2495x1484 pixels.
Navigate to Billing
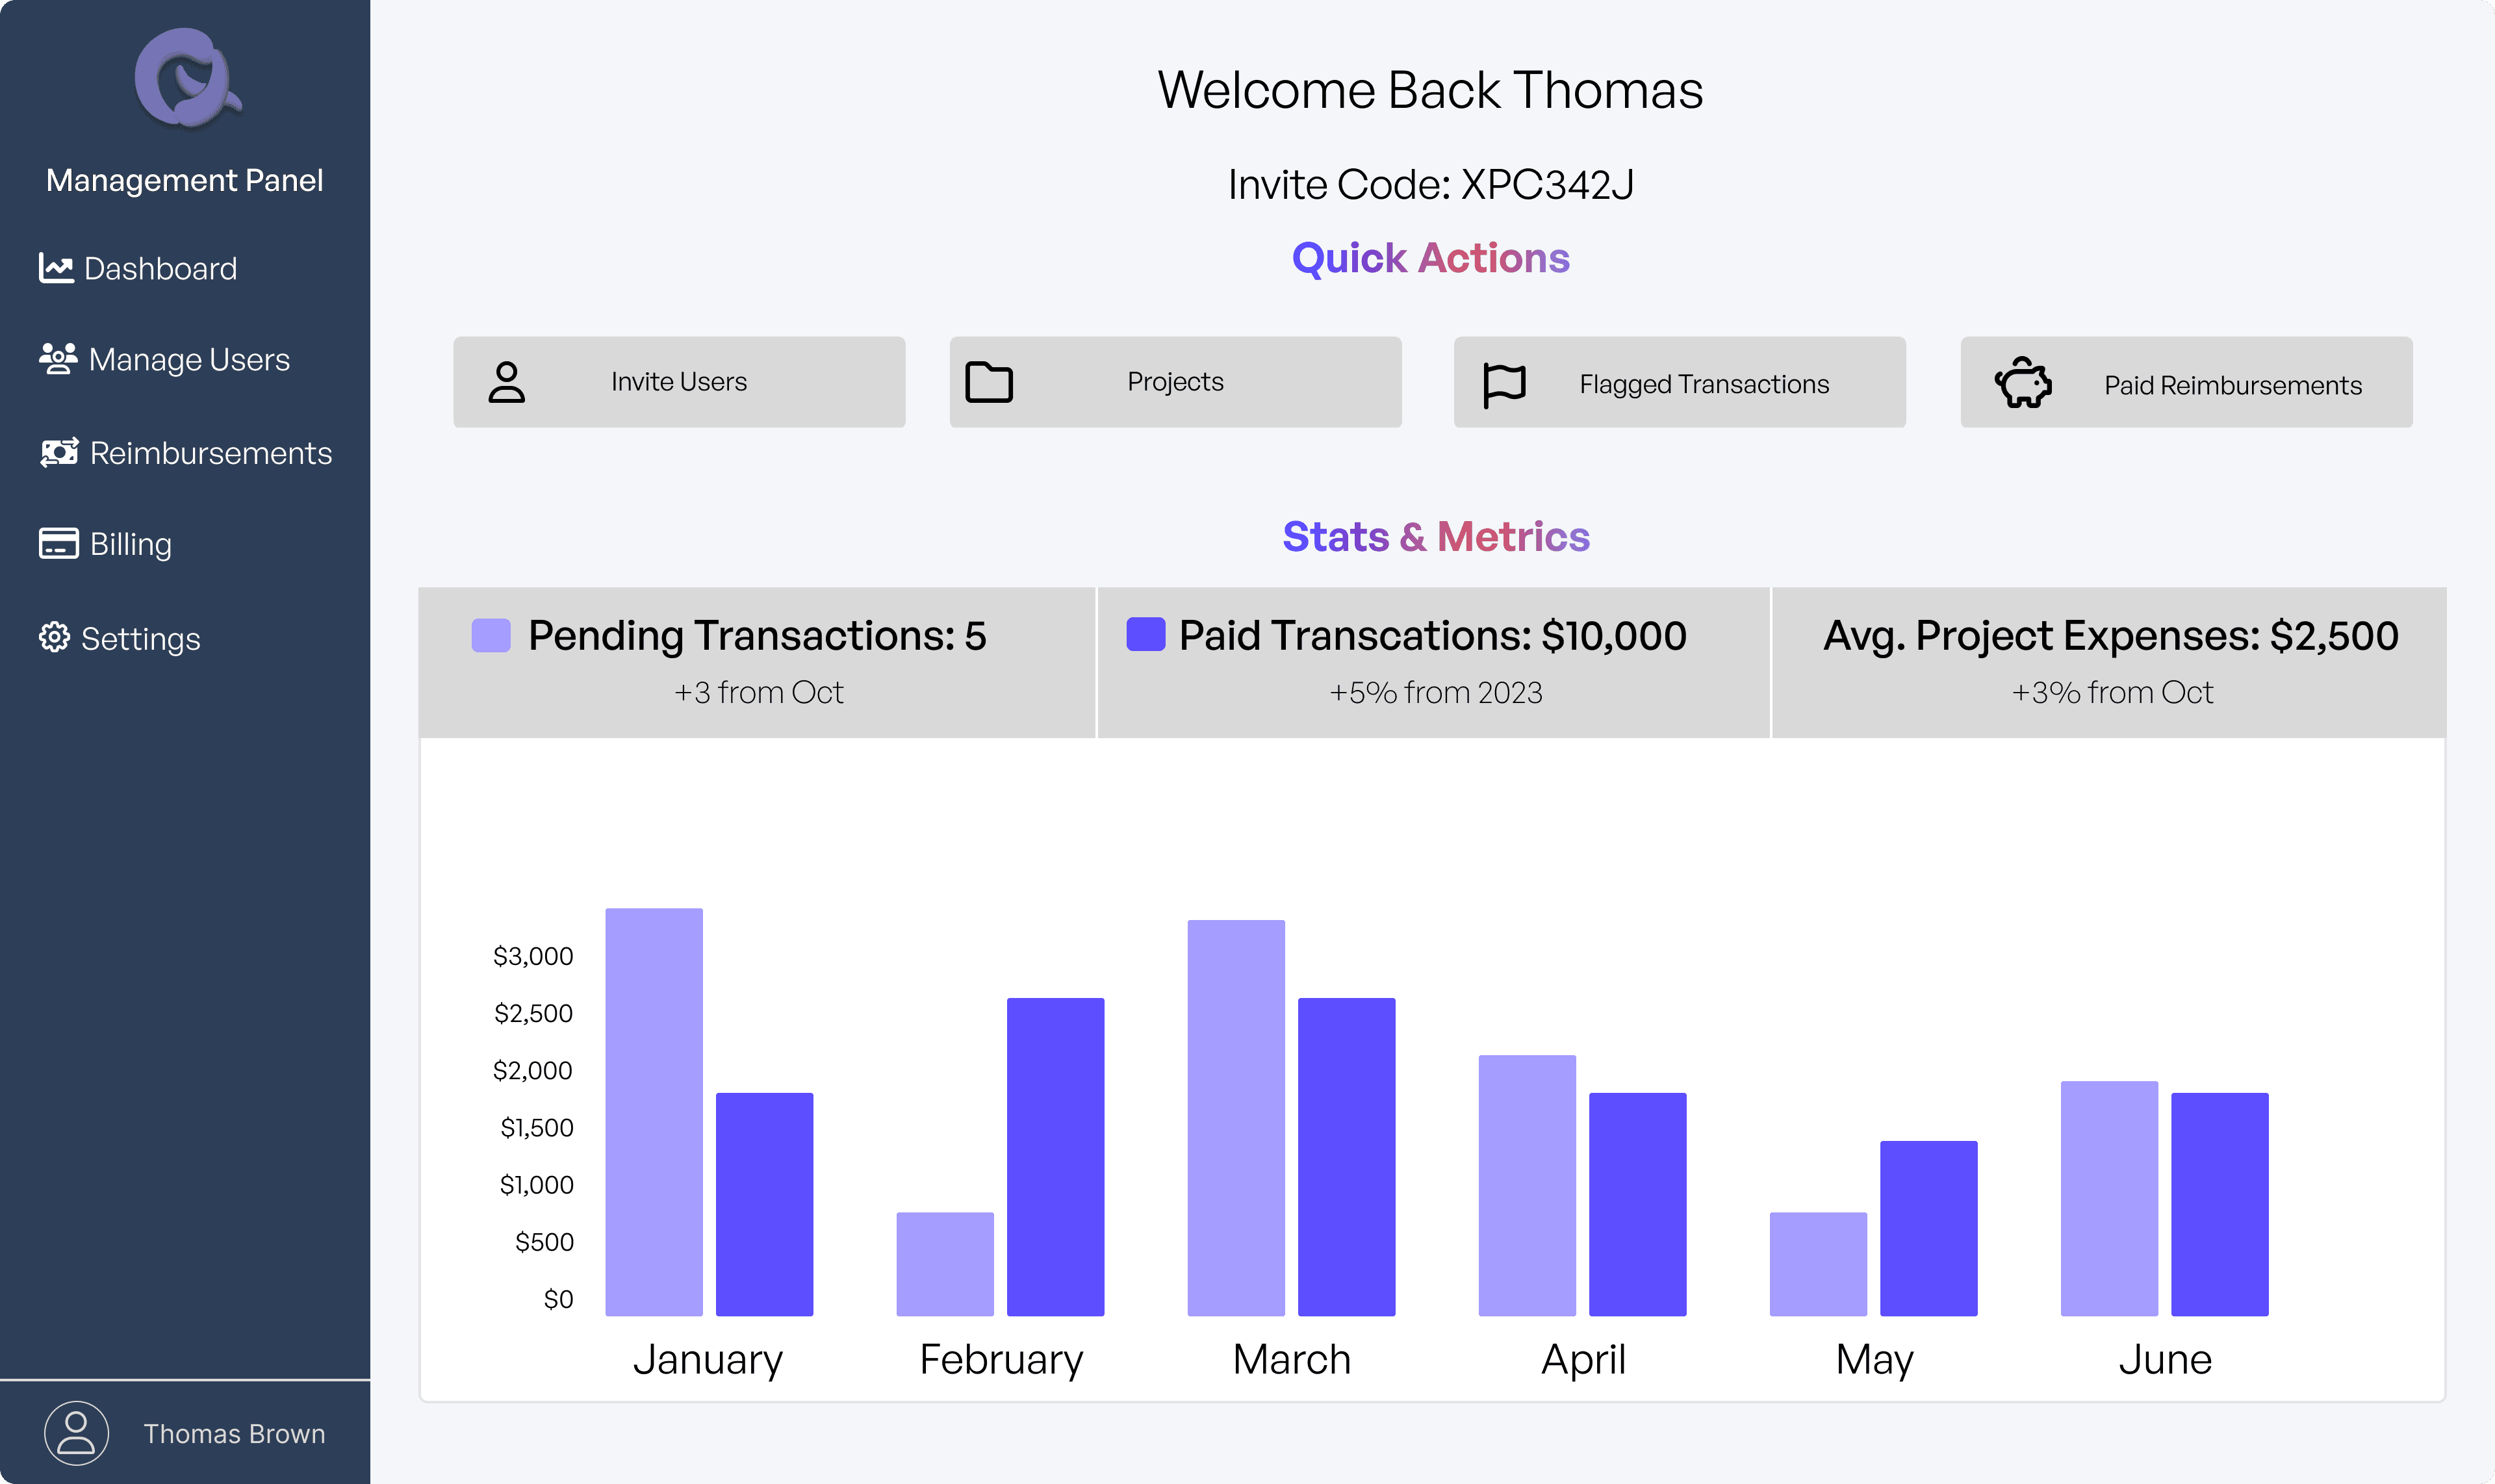point(105,544)
